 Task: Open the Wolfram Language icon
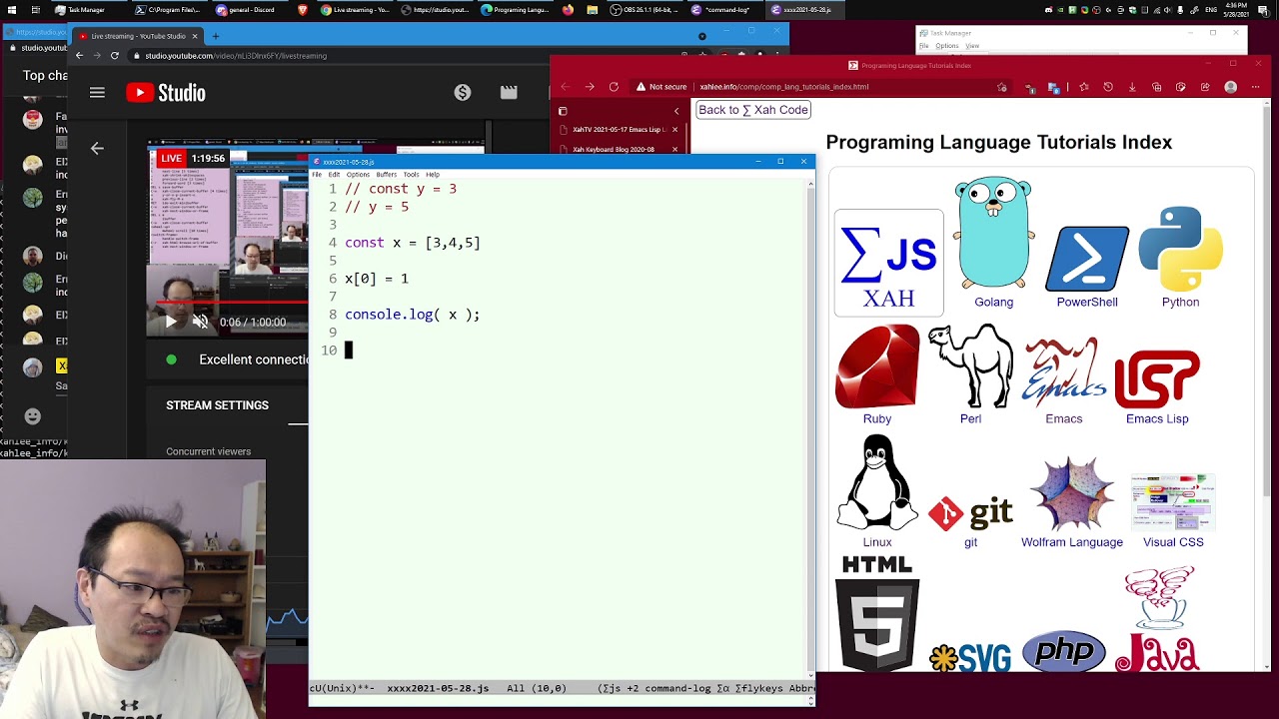tap(1072, 494)
